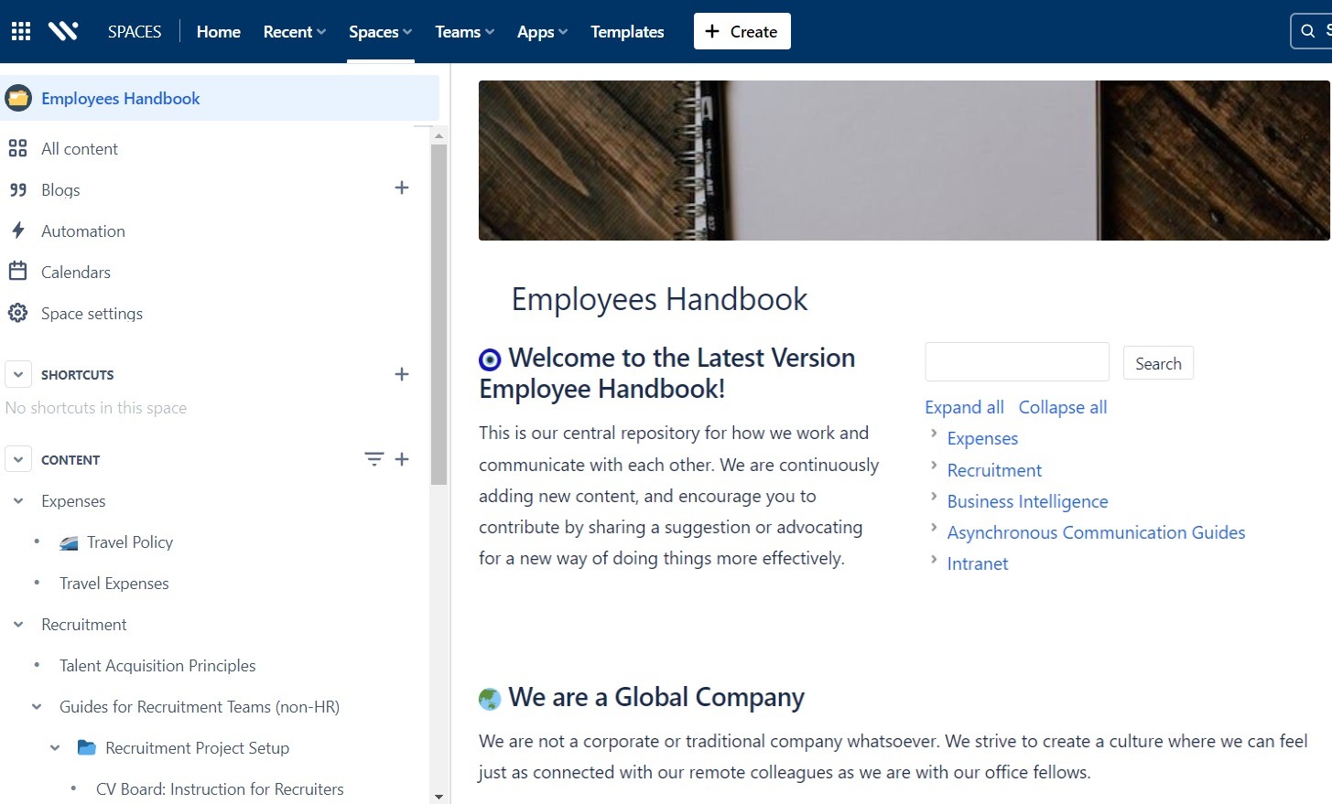Collapse the Recruitment tree in the sidebar

18,624
